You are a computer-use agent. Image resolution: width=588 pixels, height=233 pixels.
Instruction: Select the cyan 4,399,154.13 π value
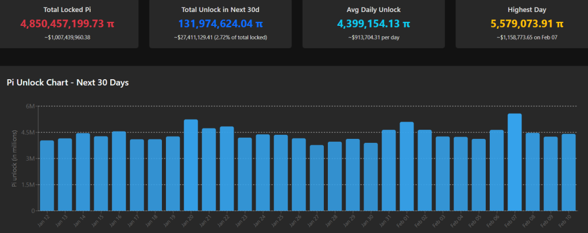point(374,24)
